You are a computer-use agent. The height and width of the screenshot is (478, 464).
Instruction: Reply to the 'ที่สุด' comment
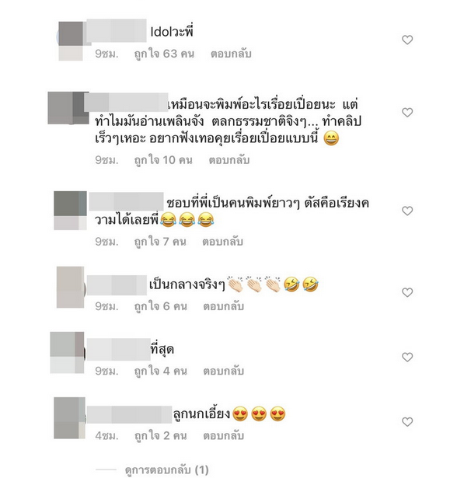(x=224, y=371)
